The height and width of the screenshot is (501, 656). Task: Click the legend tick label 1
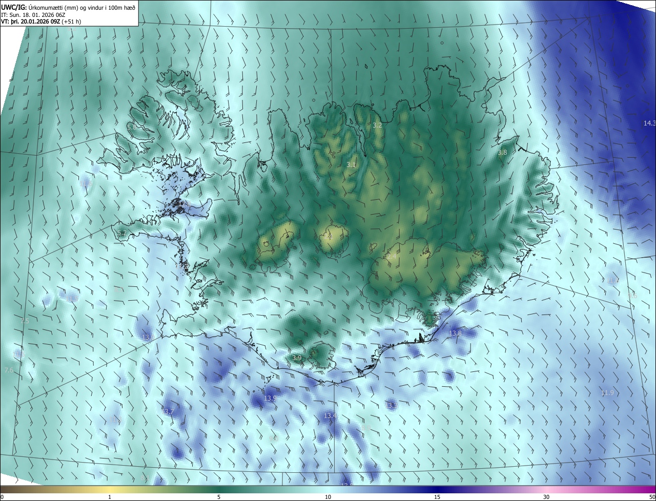[x=110, y=497]
